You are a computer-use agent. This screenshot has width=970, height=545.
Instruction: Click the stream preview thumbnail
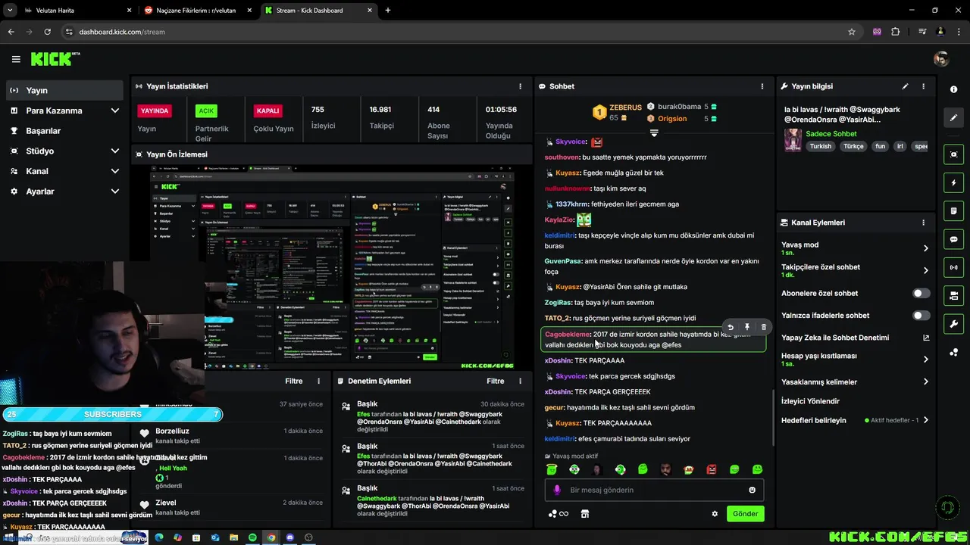pos(331,267)
